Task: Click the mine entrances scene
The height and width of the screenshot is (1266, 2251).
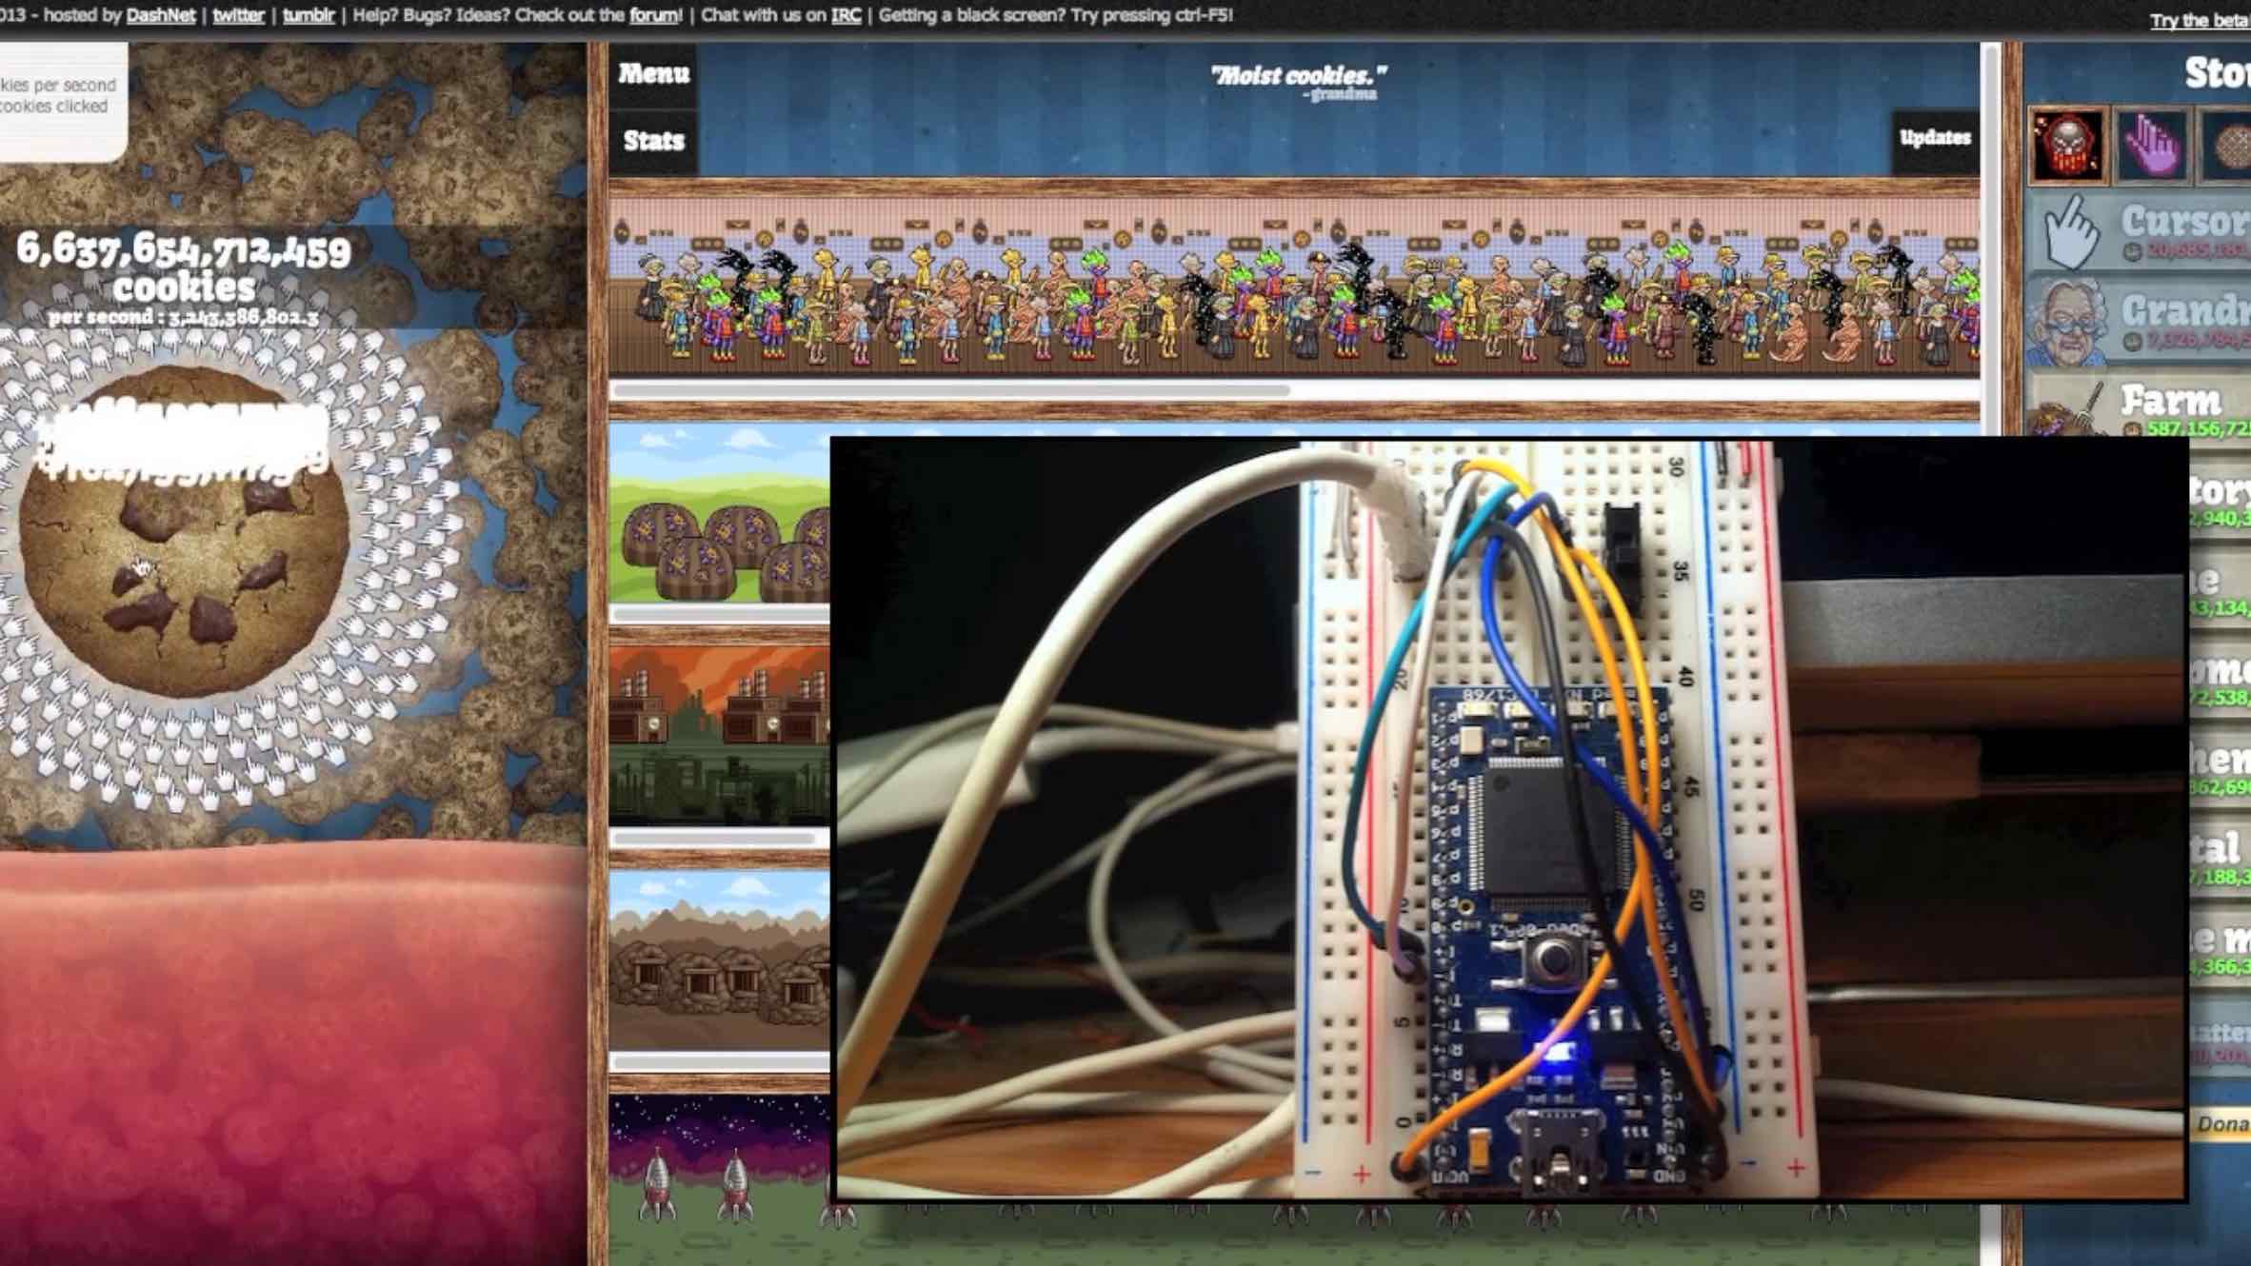Action: coord(720,961)
